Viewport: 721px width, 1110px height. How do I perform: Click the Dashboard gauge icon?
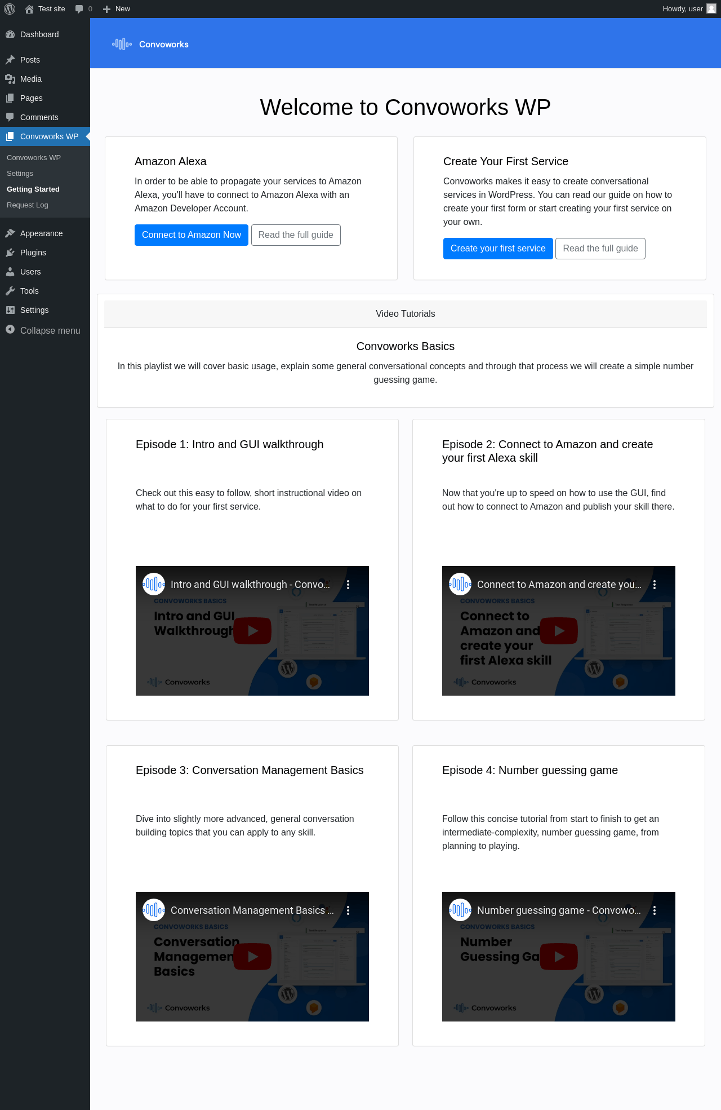click(10, 34)
